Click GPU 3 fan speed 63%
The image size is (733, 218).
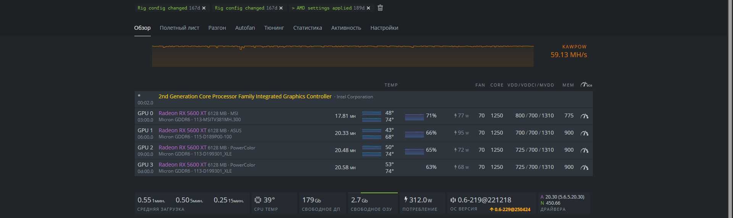click(431, 167)
